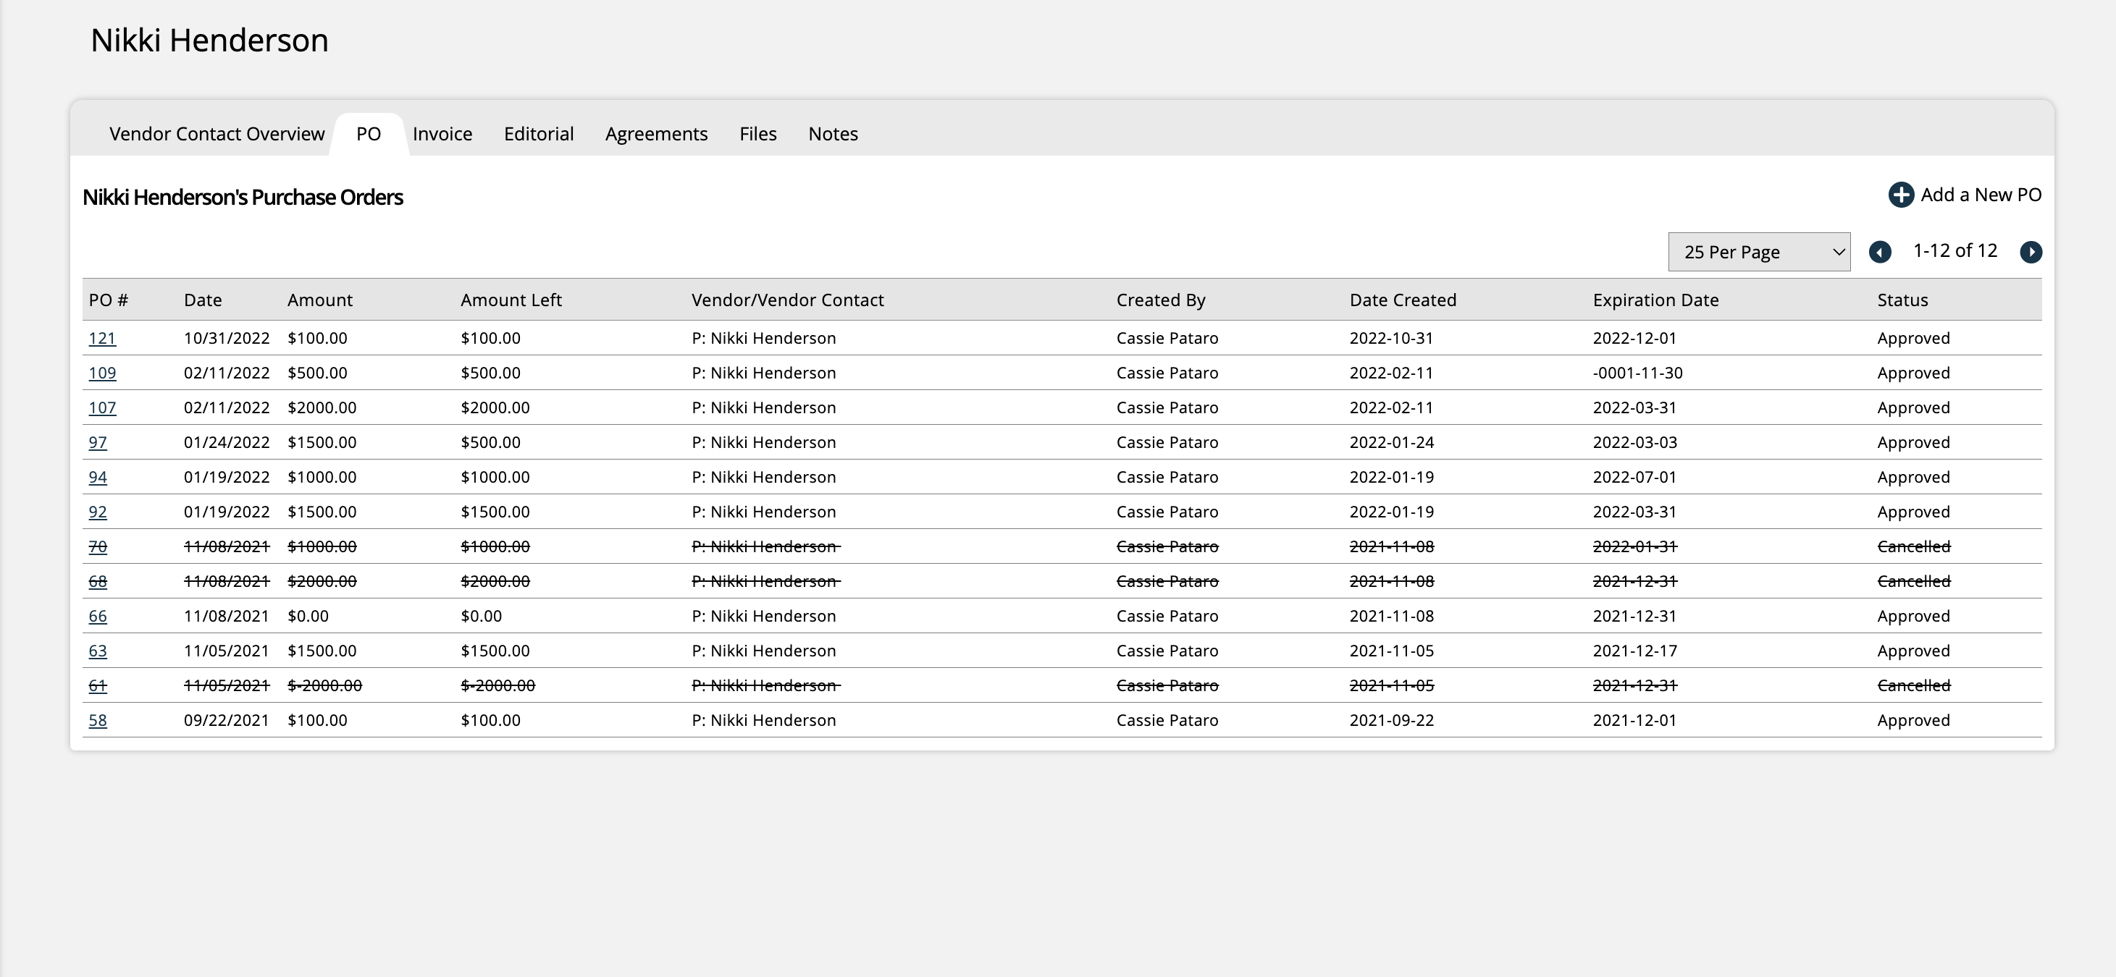Click the Status column header

click(1902, 300)
